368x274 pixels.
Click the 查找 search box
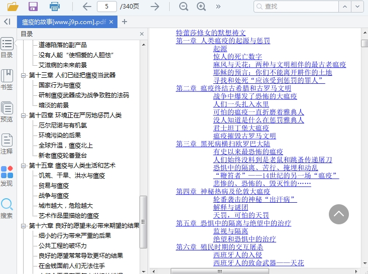coord(296,7)
